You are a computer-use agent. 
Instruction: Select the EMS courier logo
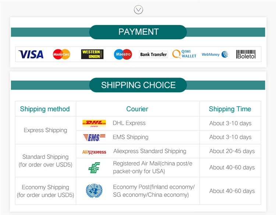(x=94, y=137)
